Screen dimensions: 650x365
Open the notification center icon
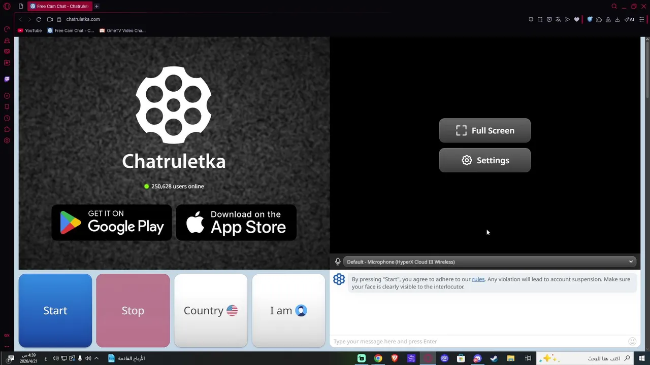coord(11,358)
